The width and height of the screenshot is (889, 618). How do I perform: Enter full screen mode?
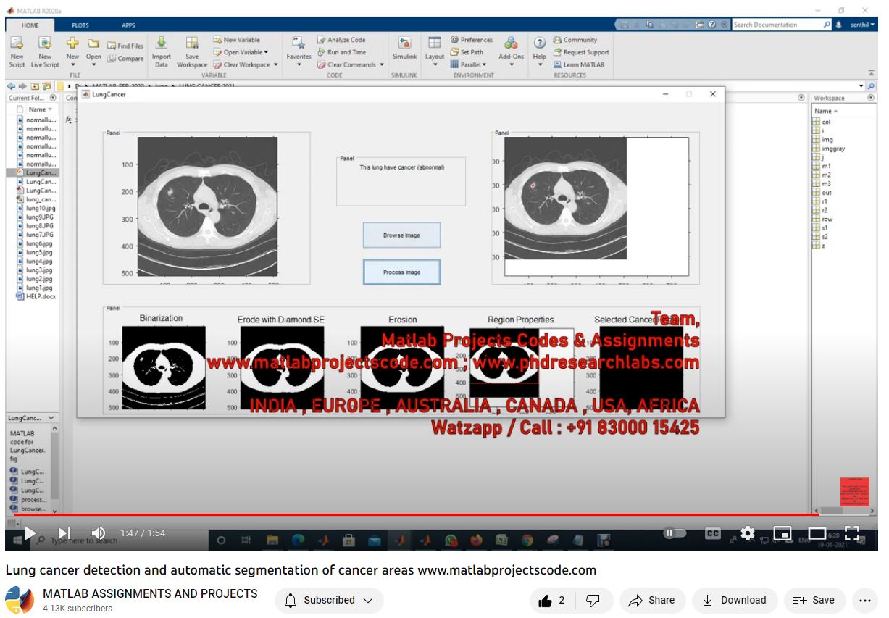coord(852,533)
